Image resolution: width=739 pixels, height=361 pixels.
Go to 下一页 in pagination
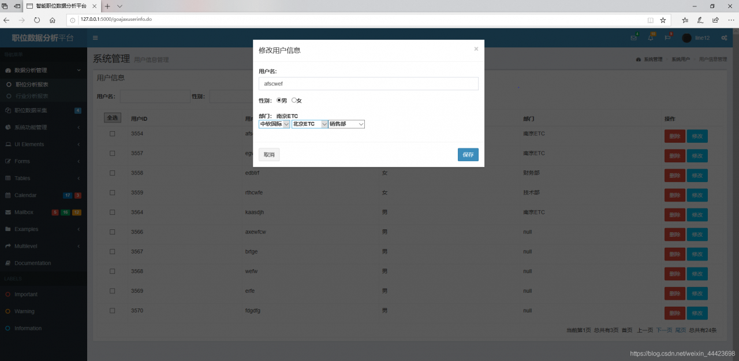click(663, 330)
